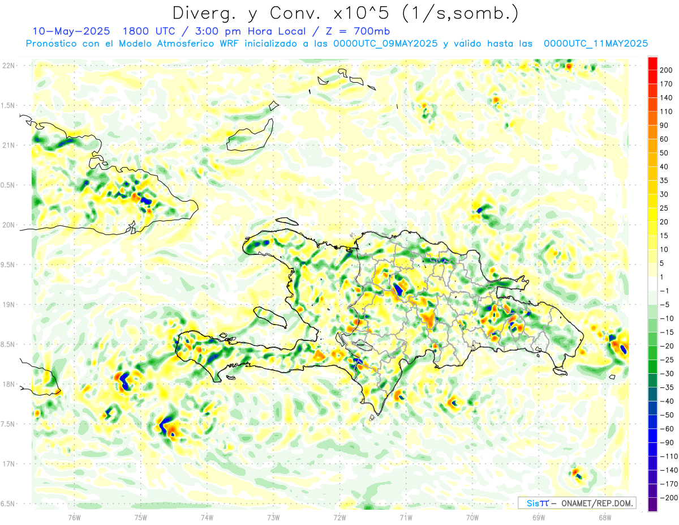
Task: Click the blue "Sis" logo text in credit box
Action: click(x=532, y=503)
